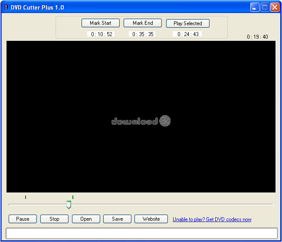The width and height of the screenshot is (282, 242).
Task: Click the empty status field at bottom
Action: click(x=142, y=233)
